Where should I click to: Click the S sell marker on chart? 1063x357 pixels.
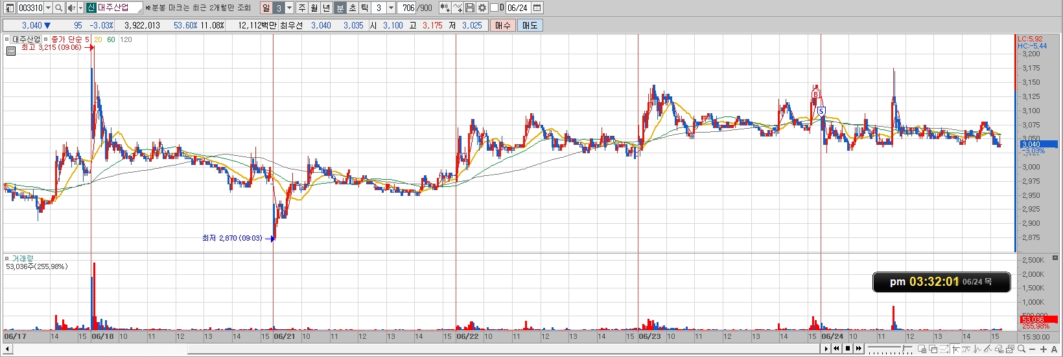click(821, 111)
